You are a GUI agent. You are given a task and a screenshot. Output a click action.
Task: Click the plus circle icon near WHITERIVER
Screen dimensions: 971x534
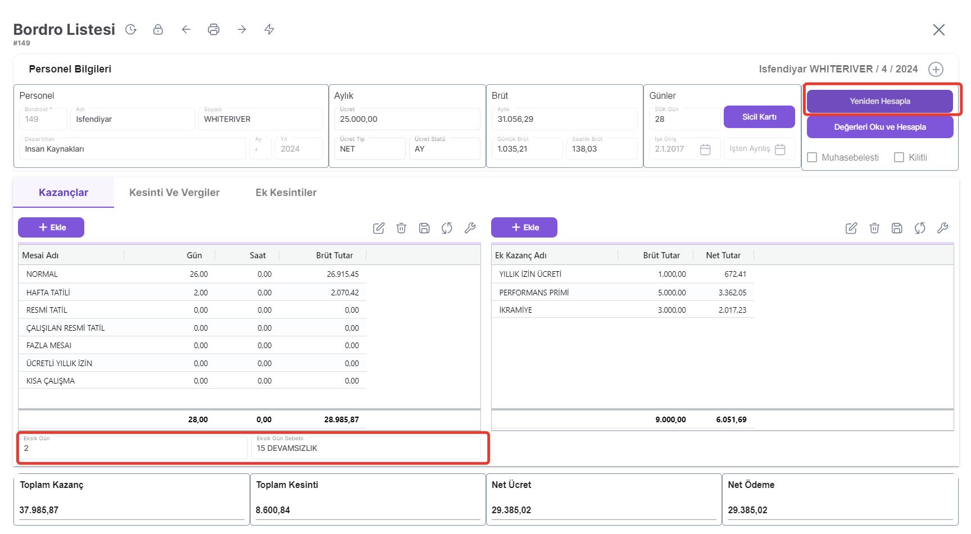coord(936,69)
